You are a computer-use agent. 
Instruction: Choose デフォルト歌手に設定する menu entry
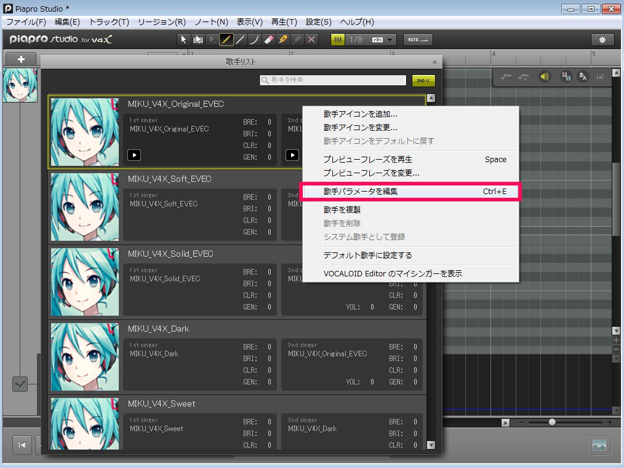pos(410,255)
